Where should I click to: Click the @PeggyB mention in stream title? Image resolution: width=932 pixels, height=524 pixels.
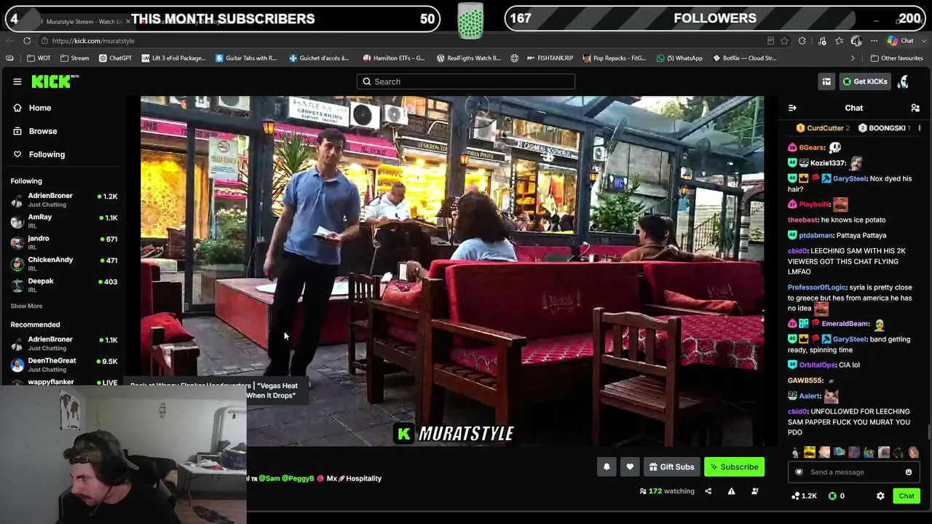click(x=298, y=479)
